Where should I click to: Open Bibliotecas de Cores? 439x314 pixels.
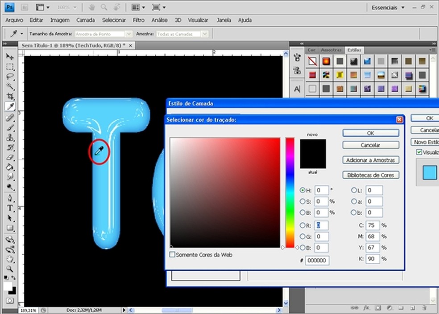[371, 175]
